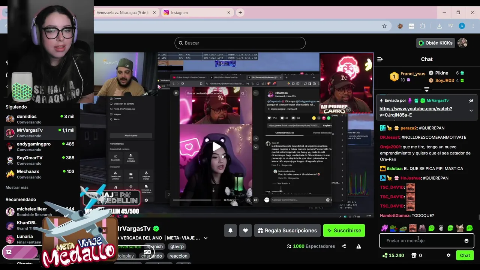Image resolution: width=480 pixels, height=270 pixels.
Task: Hide the pinned message with eye icon
Action: 471,100
